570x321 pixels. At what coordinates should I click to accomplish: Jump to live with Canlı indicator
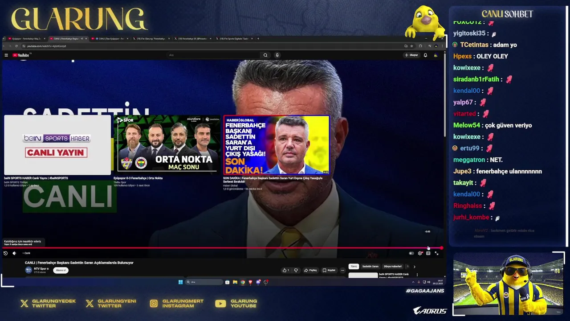[27, 253]
